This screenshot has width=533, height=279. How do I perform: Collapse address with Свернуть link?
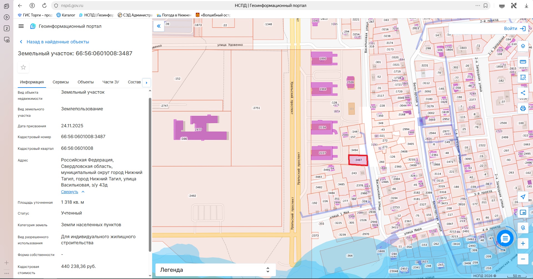click(70, 192)
